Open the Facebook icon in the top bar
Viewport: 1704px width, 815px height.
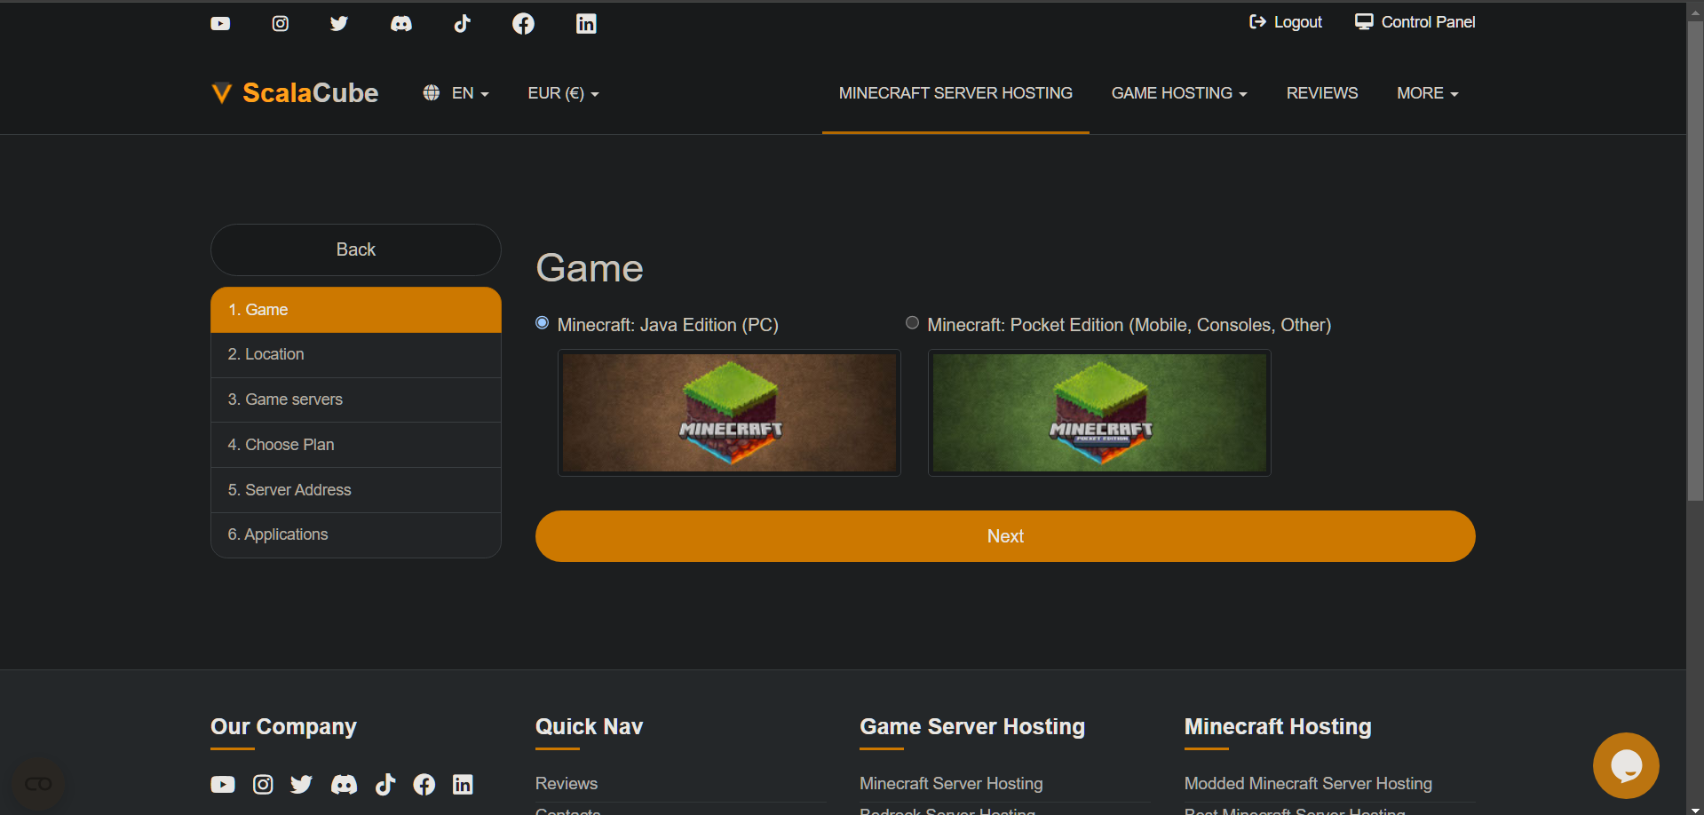coord(524,24)
